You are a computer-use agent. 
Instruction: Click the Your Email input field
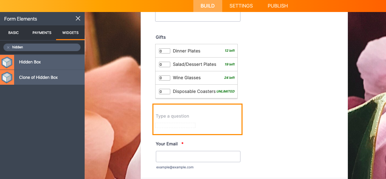point(198,156)
